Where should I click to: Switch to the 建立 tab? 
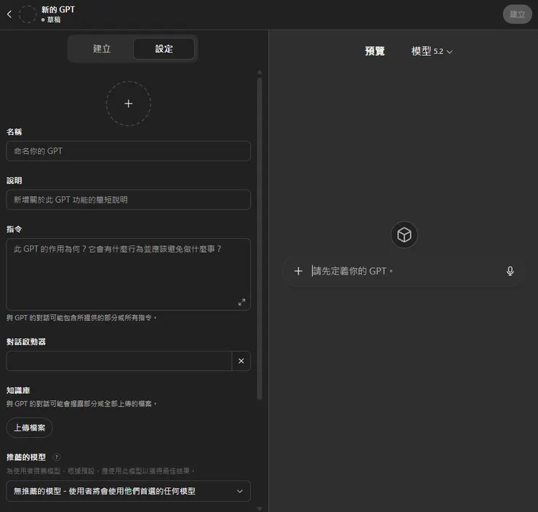(102, 49)
